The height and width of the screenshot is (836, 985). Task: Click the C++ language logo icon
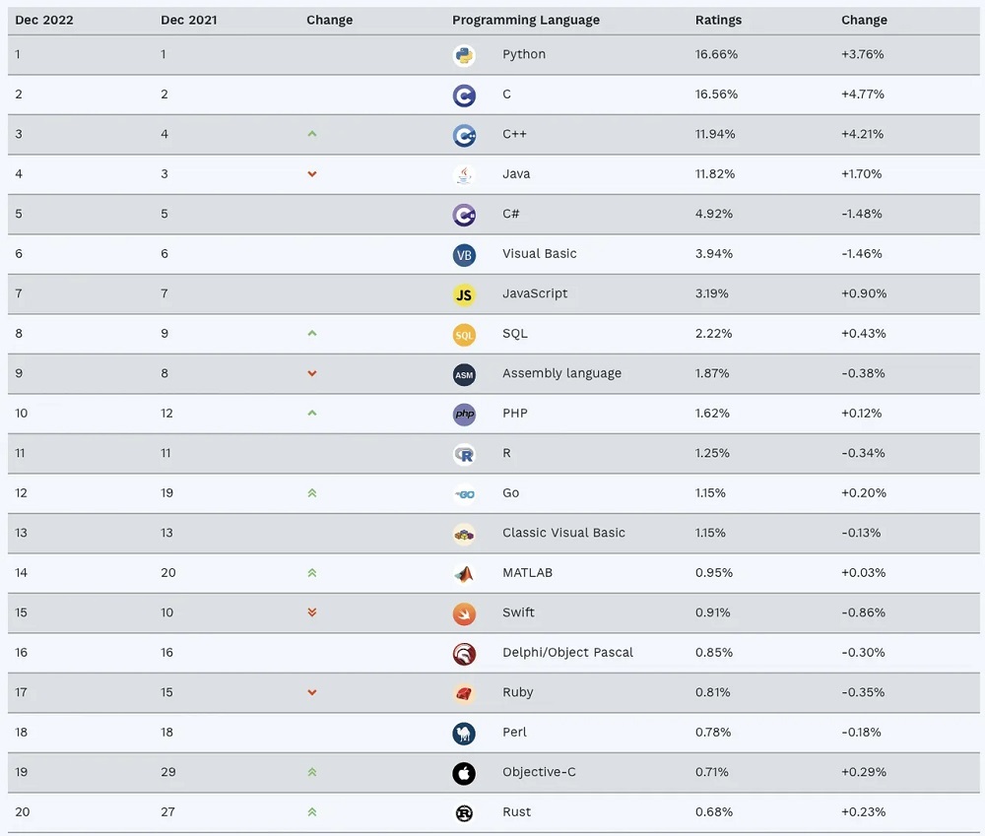[464, 135]
